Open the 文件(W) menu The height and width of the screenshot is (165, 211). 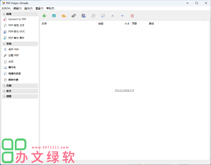click(6, 8)
